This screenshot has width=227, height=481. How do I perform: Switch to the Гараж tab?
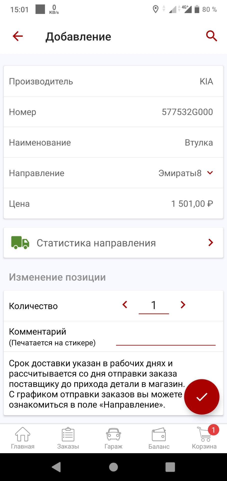click(113, 438)
